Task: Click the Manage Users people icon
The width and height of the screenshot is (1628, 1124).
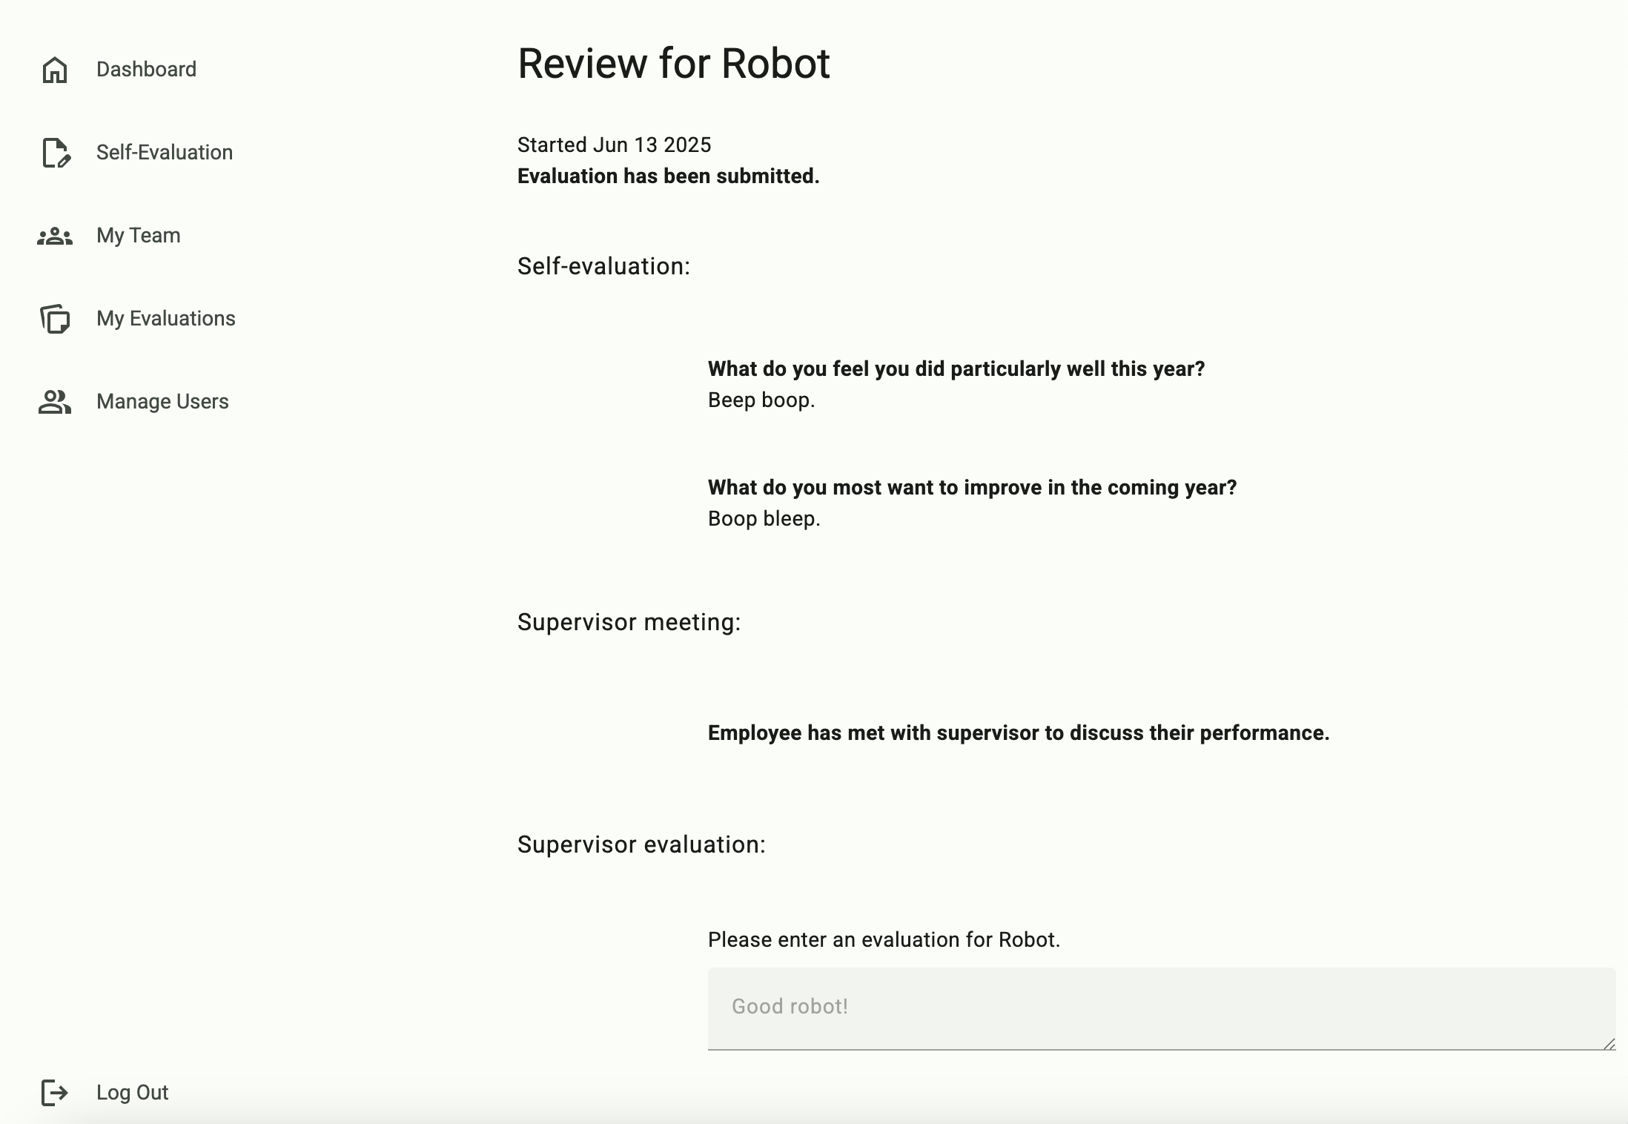Action: pos(53,401)
